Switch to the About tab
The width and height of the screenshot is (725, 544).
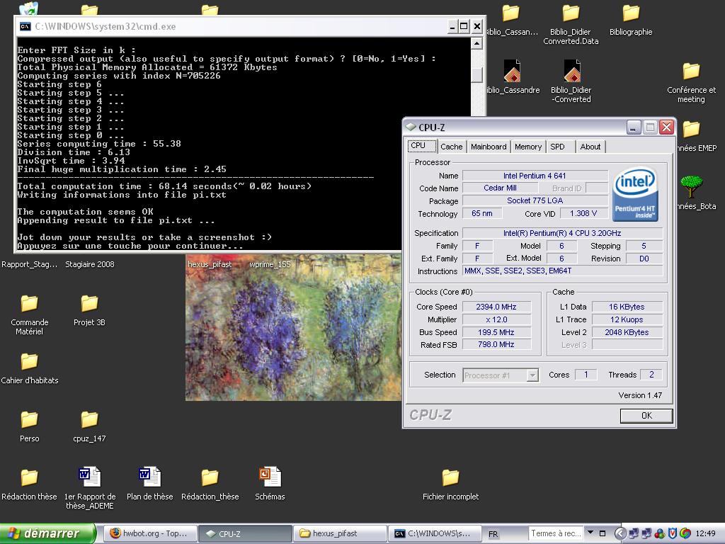pyautogui.click(x=590, y=147)
